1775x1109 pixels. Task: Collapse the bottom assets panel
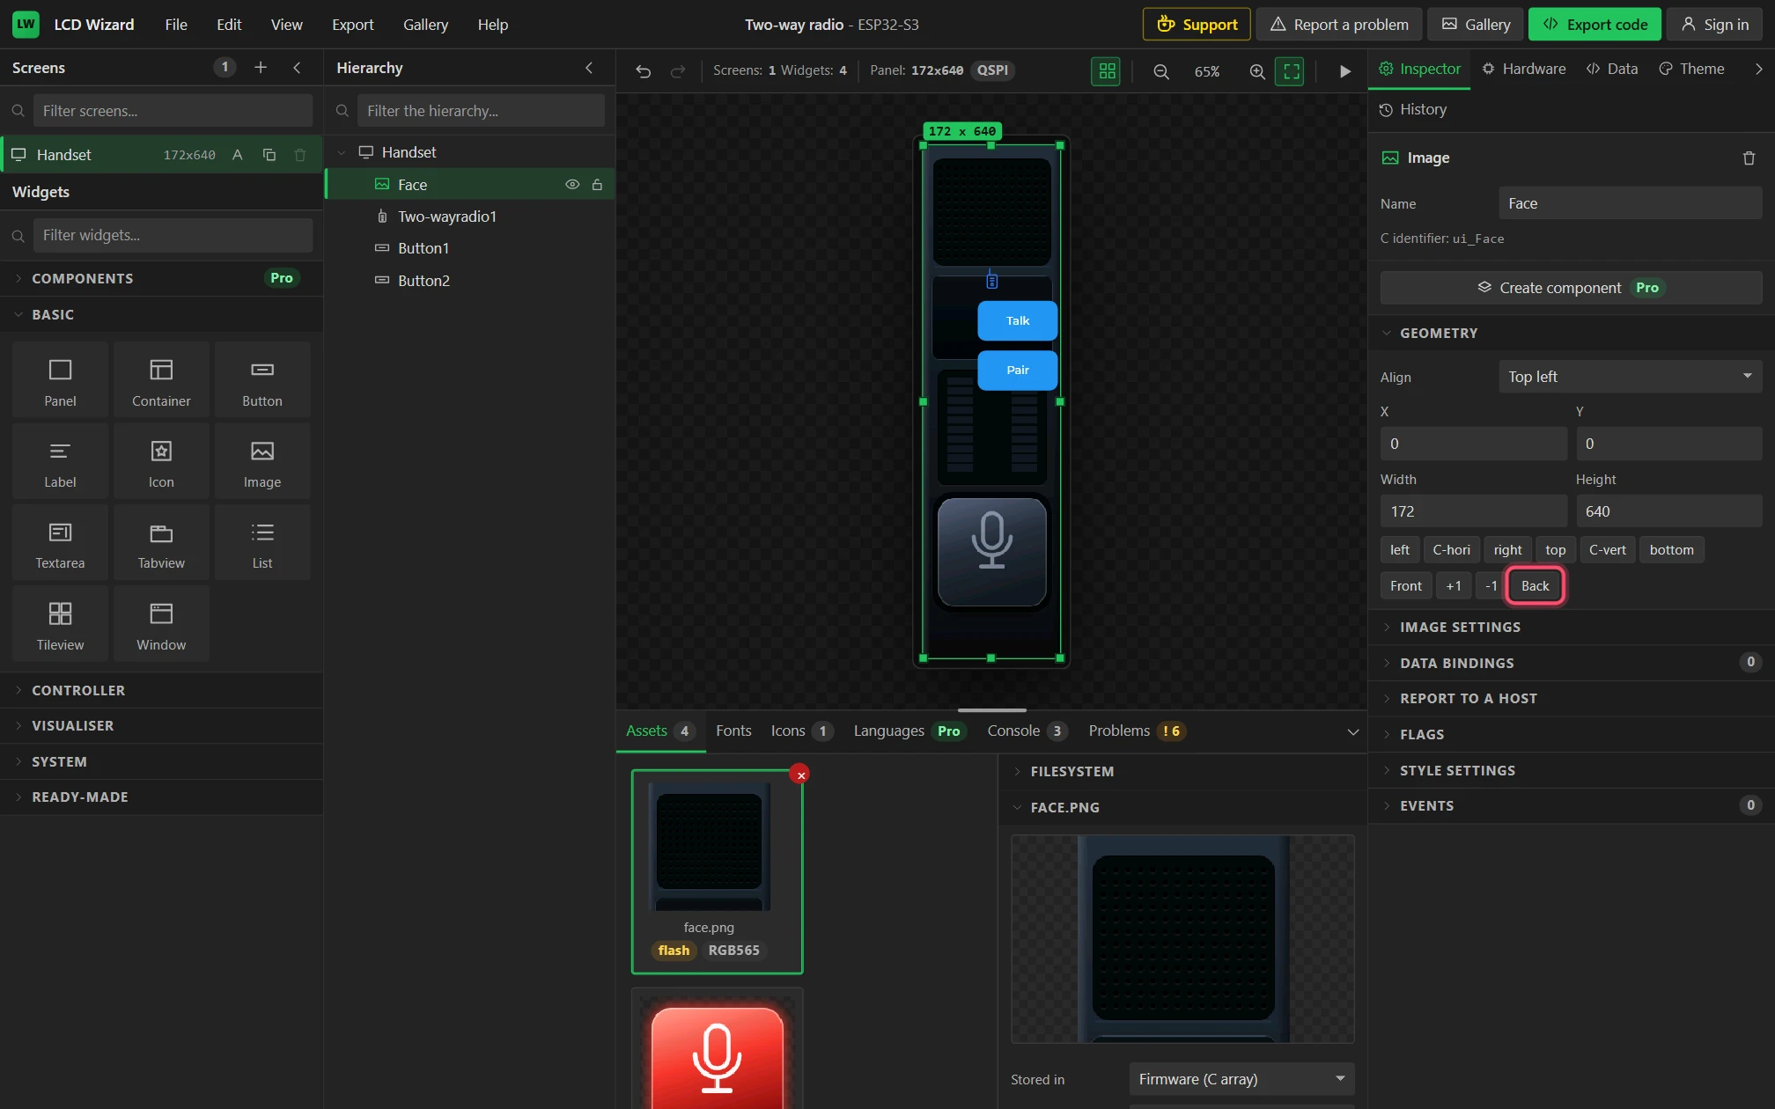[1353, 732]
